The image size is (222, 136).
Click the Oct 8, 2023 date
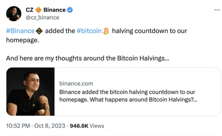click(x=50, y=126)
